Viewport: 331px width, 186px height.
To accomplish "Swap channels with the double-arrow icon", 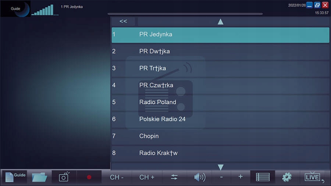I will point(174,177).
